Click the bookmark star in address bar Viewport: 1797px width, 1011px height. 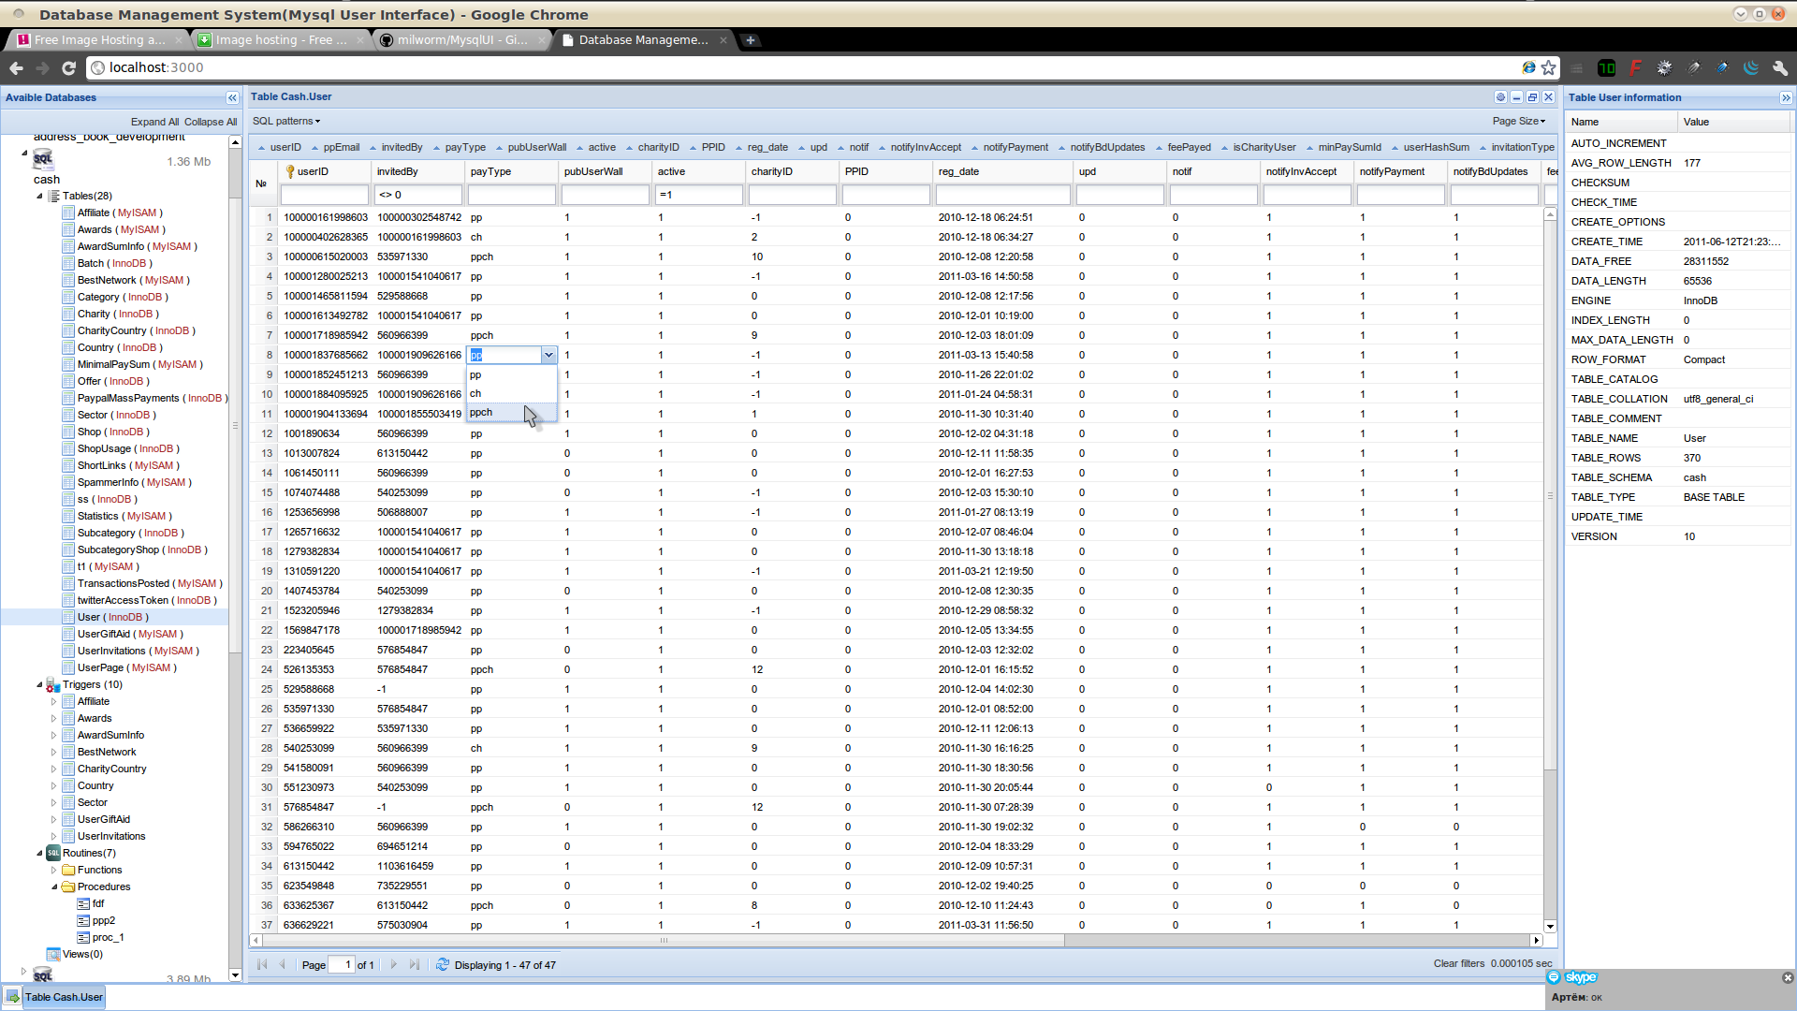click(x=1550, y=67)
